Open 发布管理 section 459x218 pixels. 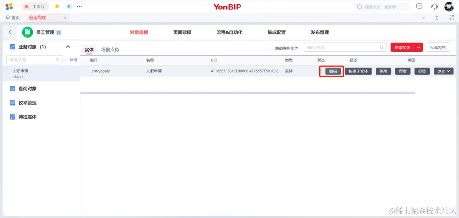(x=320, y=32)
